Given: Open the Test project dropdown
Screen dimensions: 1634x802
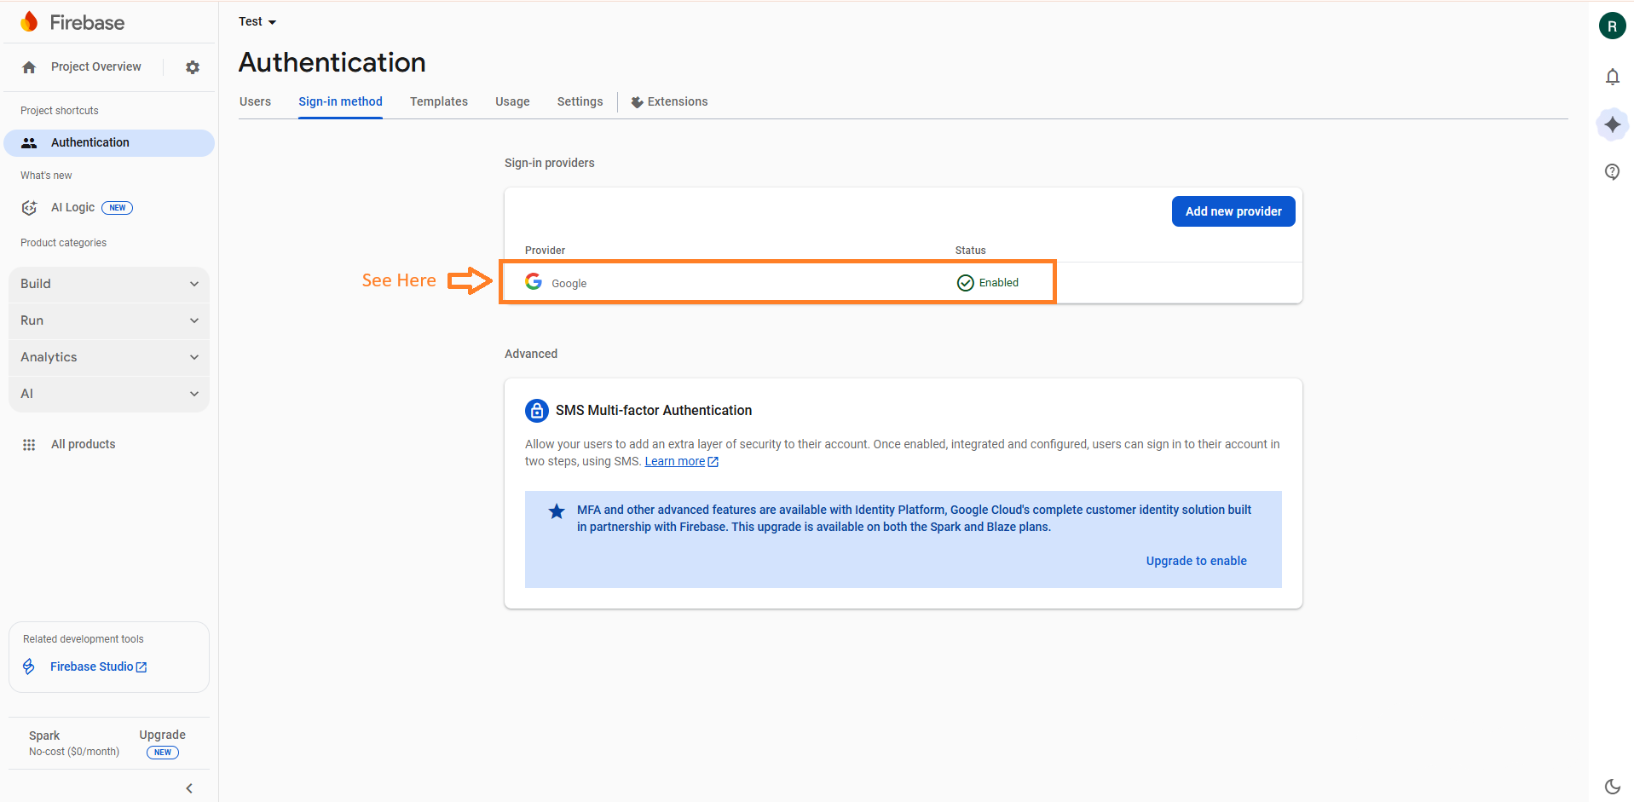Looking at the screenshot, I should 257,21.
